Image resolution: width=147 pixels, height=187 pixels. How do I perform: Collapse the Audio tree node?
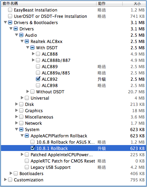[16, 35]
